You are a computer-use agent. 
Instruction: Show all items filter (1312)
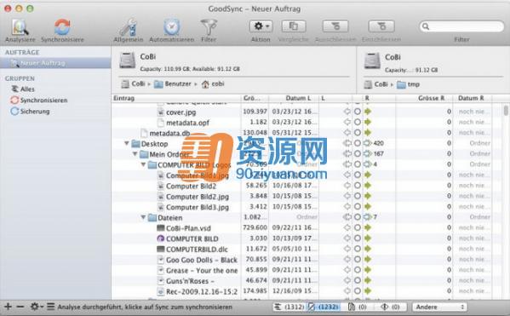tap(289, 307)
